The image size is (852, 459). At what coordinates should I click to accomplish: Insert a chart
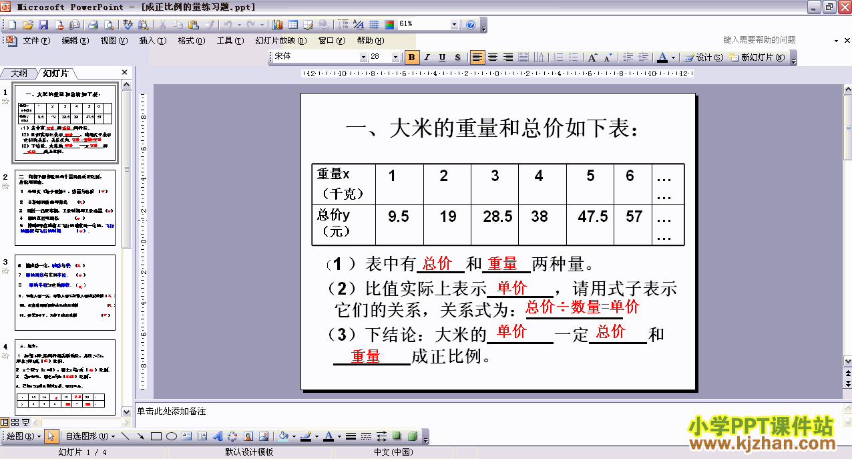pos(278,25)
